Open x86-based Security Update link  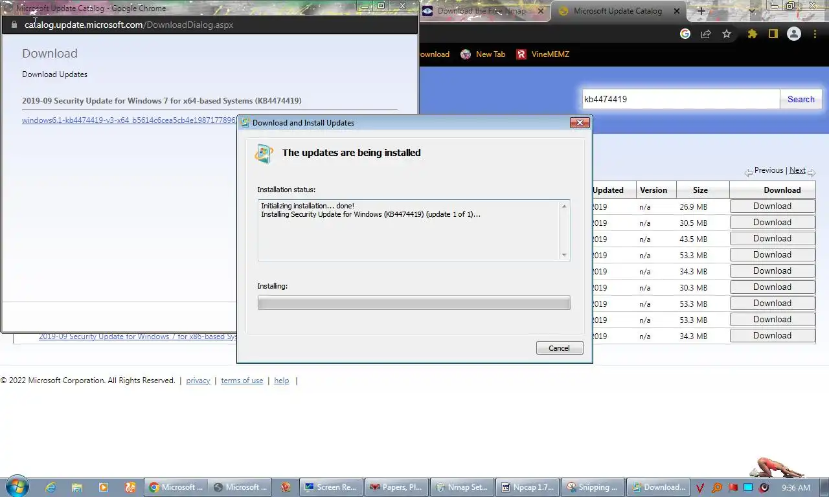pyautogui.click(x=137, y=337)
